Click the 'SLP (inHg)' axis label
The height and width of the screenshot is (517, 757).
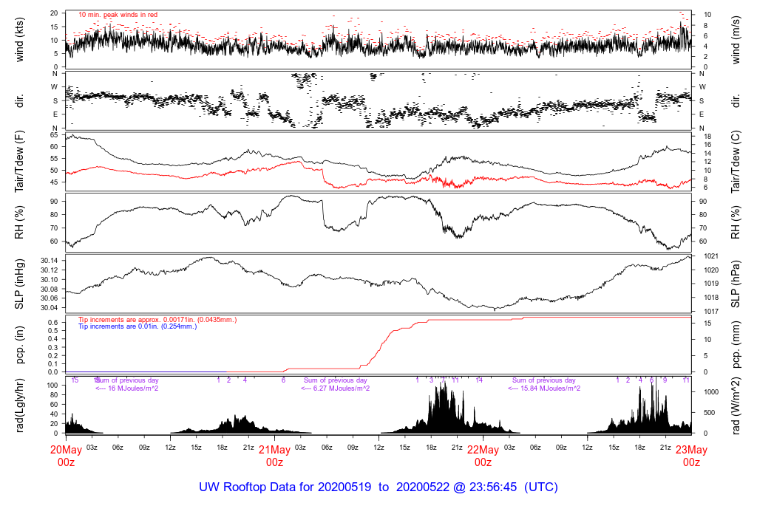tap(19, 284)
